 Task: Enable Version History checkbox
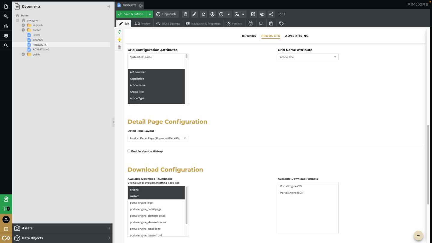tap(129, 151)
